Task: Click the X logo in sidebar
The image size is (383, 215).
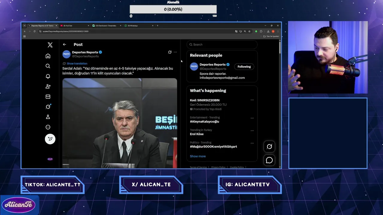Action: coord(50,45)
